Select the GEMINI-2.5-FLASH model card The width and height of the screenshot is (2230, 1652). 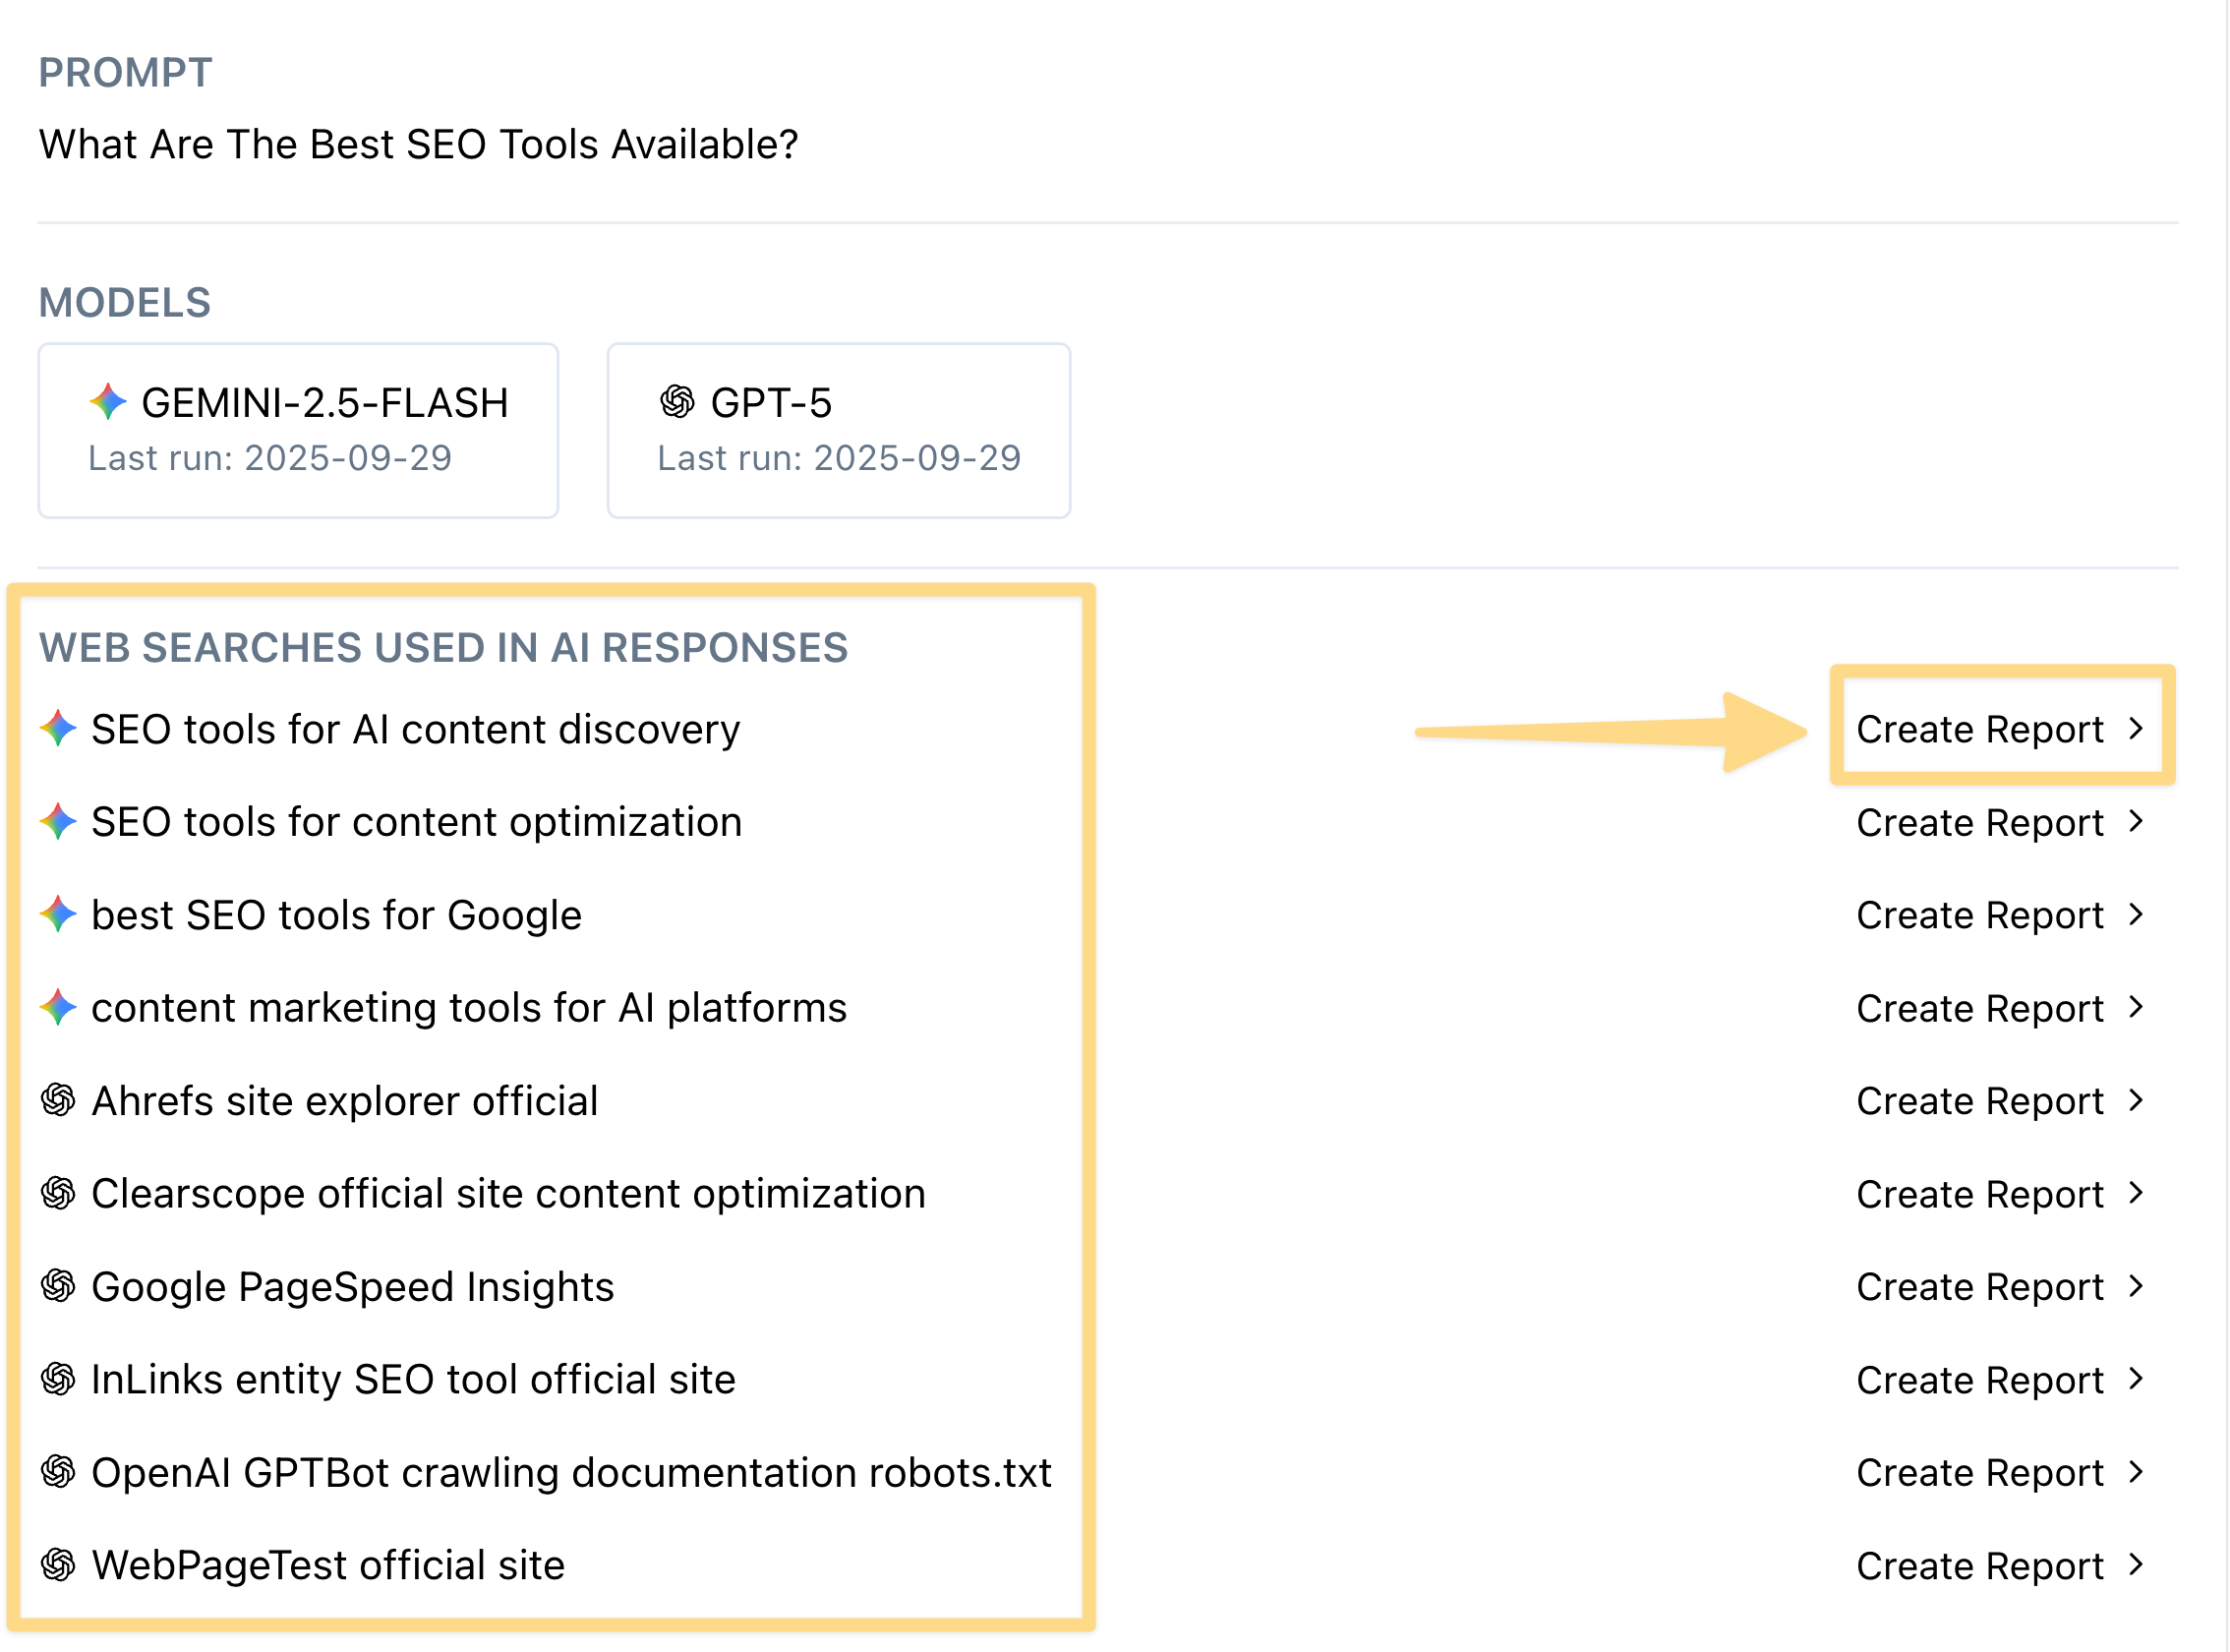coord(298,430)
